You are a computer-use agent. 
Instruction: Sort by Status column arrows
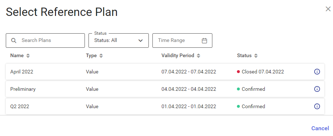[256, 56]
